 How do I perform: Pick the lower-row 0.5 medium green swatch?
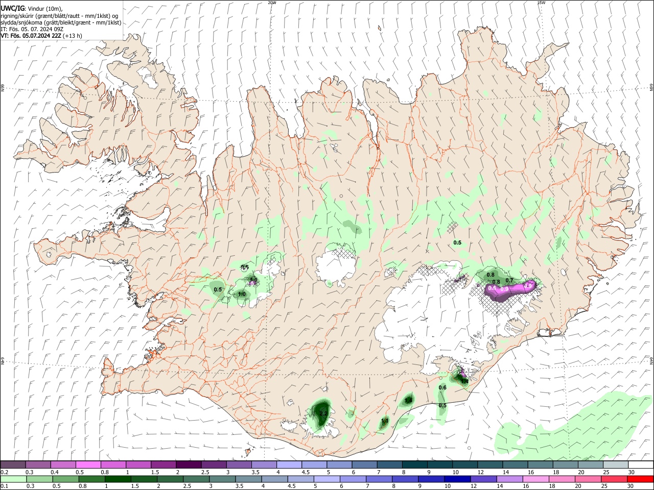click(65, 479)
